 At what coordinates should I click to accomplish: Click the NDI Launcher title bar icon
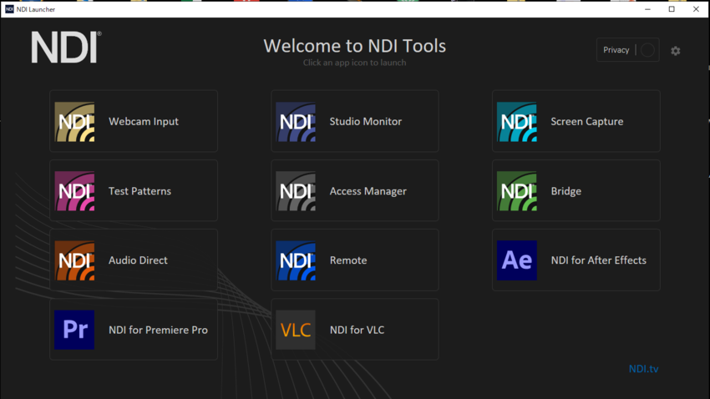pyautogui.click(x=9, y=9)
